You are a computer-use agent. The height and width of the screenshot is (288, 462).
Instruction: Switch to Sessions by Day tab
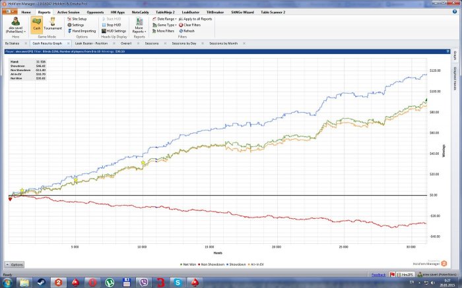[x=185, y=43]
